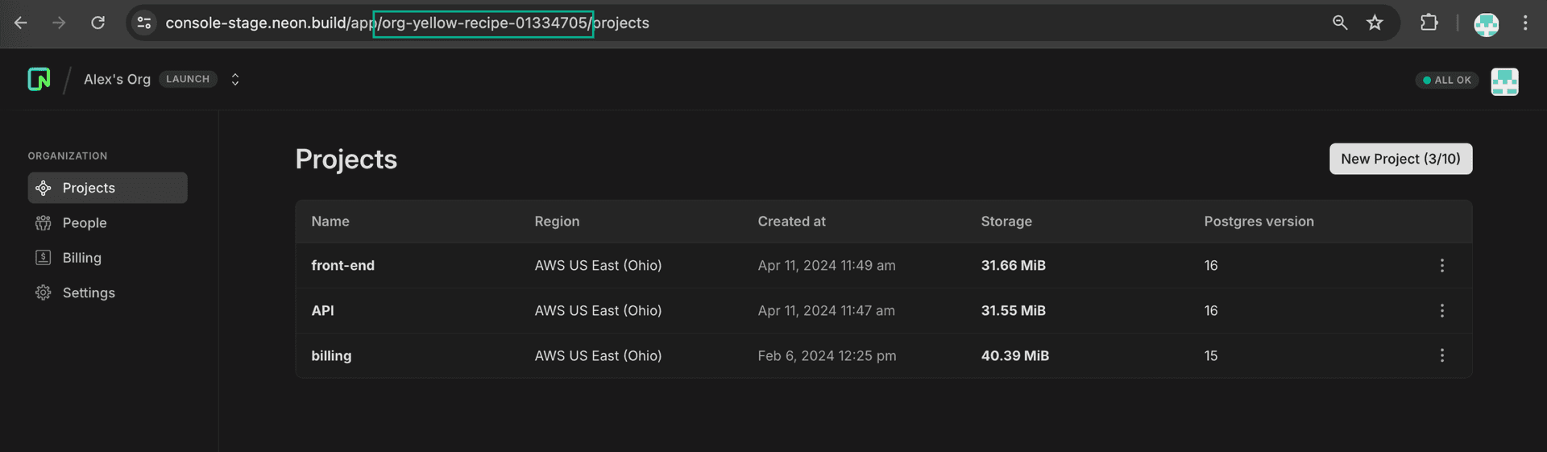The image size is (1547, 452).
Task: Open the browser extensions puzzle icon
Action: point(1429,23)
